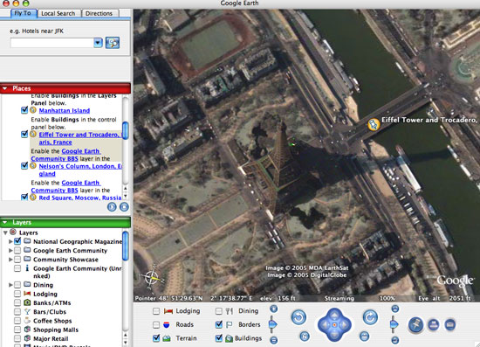Click the reset tilt button
This screenshot has height=347, width=480.
pyautogui.click(x=364, y=336)
